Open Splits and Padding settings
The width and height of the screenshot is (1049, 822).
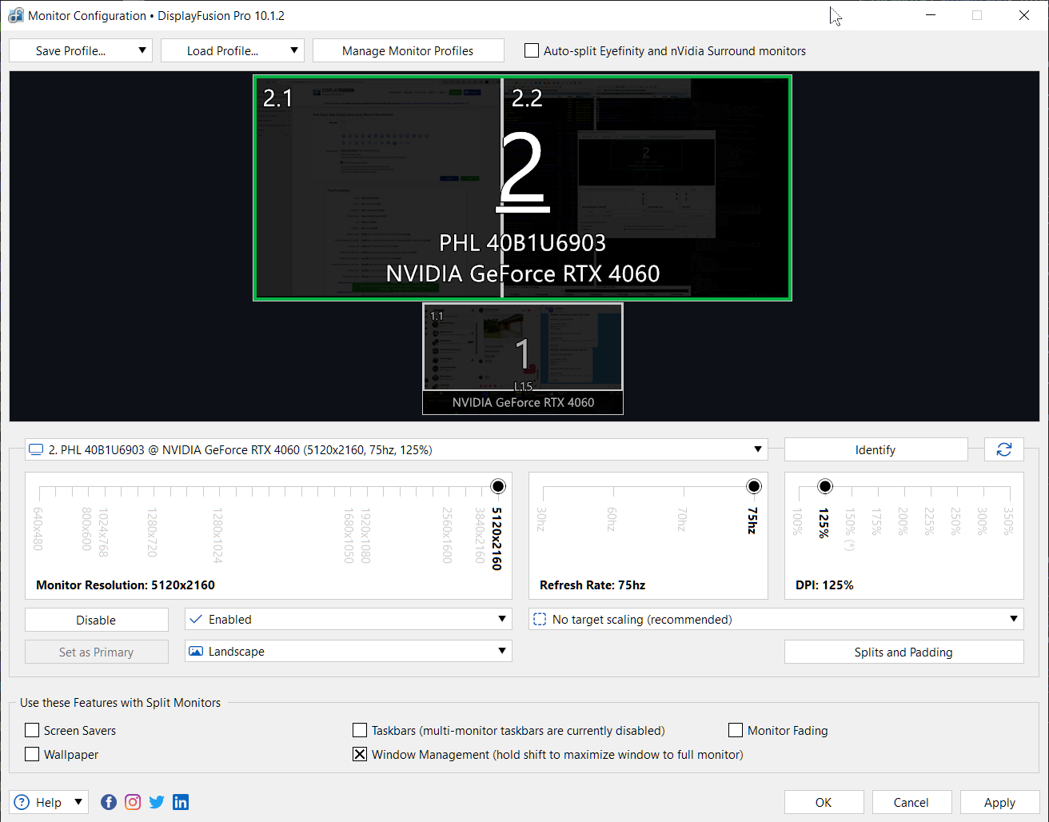point(903,652)
